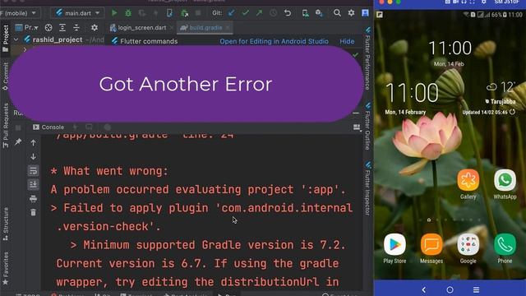Open Search Everywhere magnifier icon

click(x=337, y=13)
